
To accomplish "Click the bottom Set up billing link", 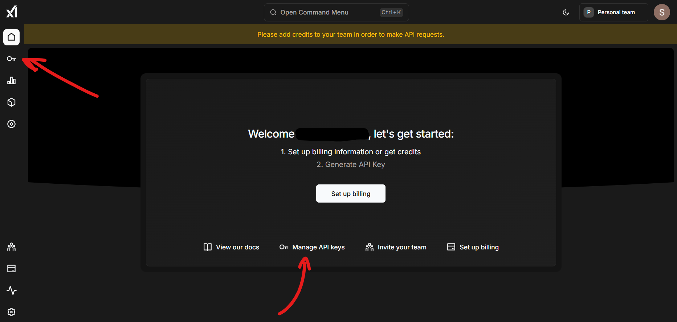I will (x=473, y=247).
